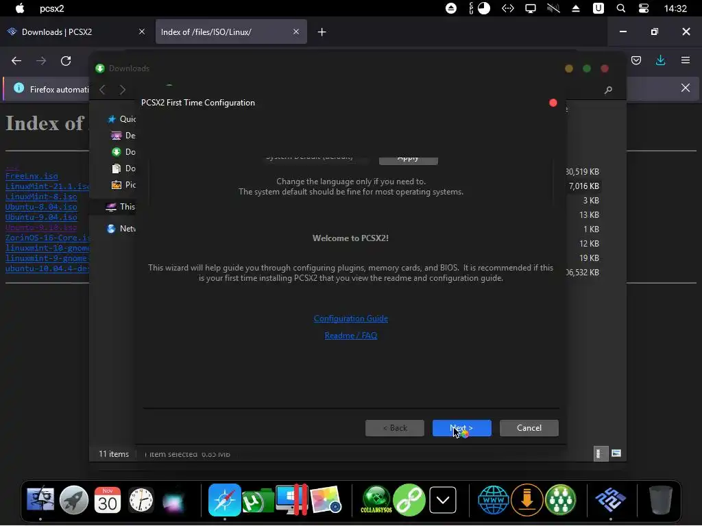Open the browser hamburger menu
The width and height of the screenshot is (702, 526).
point(686,60)
